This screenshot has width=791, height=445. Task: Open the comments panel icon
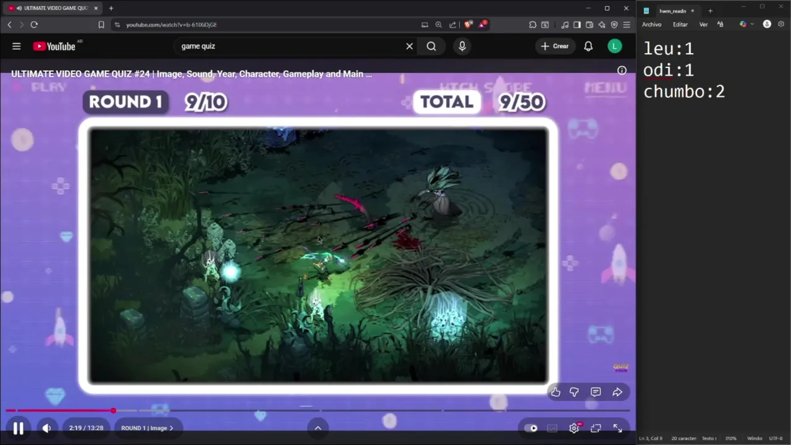(x=596, y=392)
